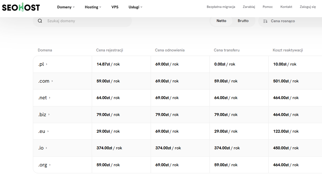322x178 pixels.
Task: Click Zaloguj się to log in
Action: (308, 7)
